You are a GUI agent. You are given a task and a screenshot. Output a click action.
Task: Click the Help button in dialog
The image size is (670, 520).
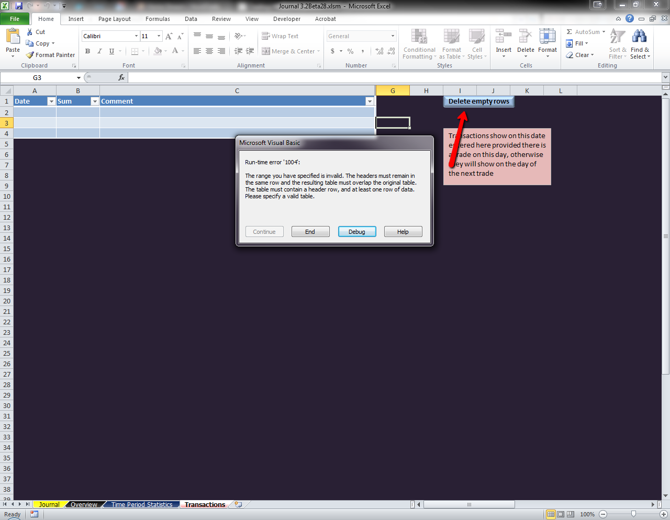(x=403, y=232)
